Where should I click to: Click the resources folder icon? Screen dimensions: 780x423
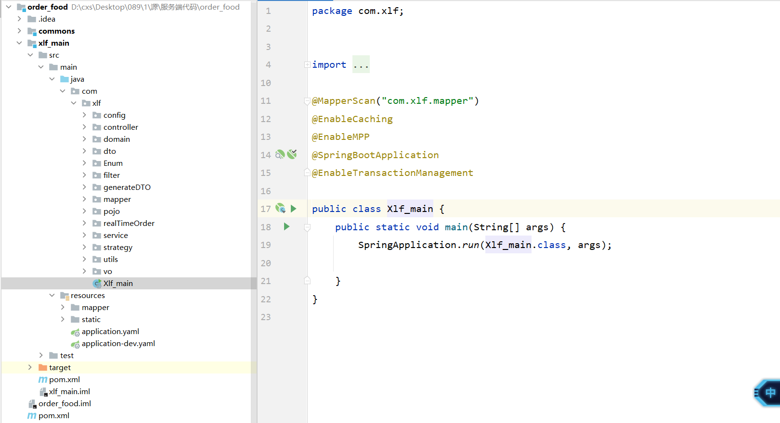[65, 296]
